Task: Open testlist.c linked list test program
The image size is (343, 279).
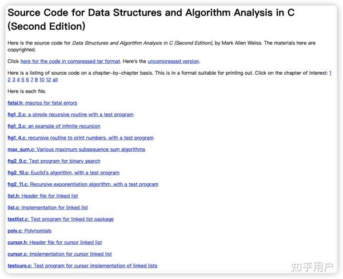Action: [61, 219]
